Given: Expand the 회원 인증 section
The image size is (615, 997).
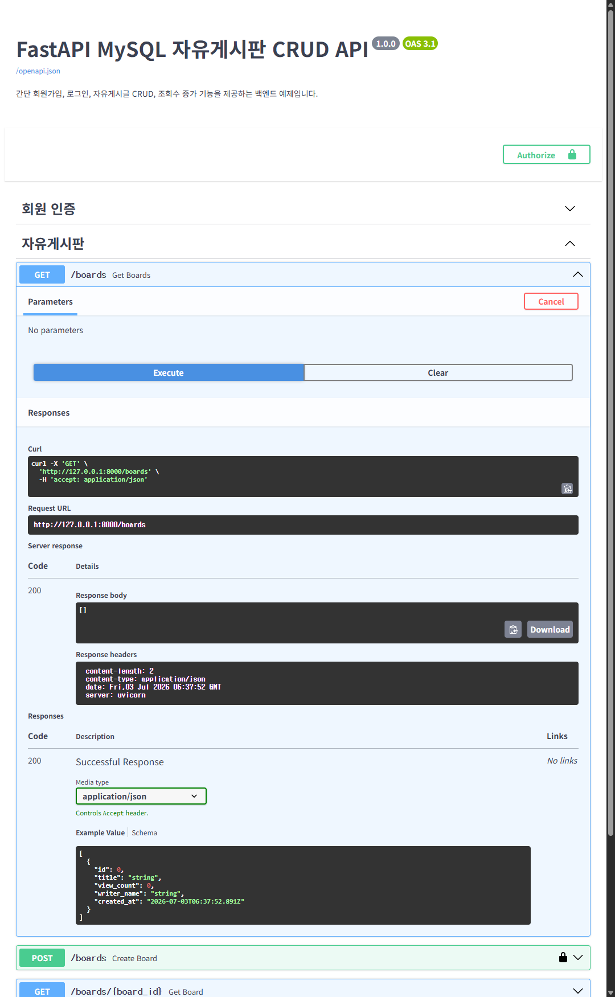Looking at the screenshot, I should (x=570, y=208).
